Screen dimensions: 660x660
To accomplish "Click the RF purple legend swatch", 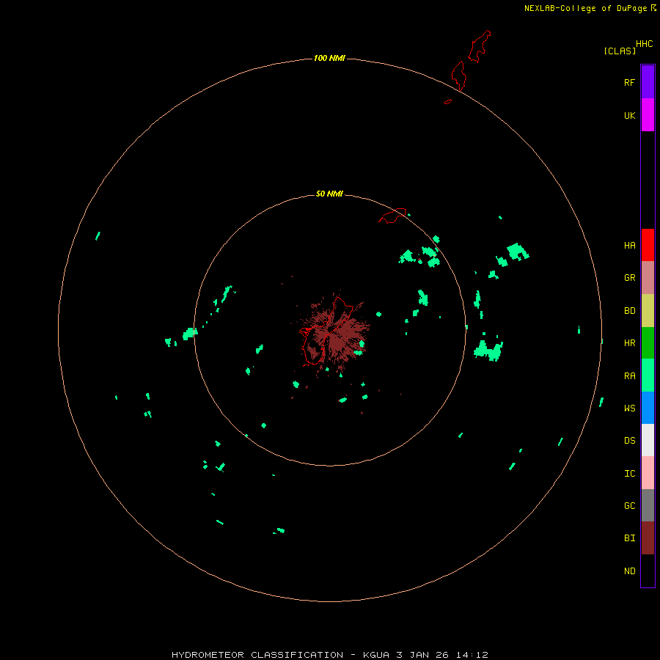I will pyautogui.click(x=648, y=82).
